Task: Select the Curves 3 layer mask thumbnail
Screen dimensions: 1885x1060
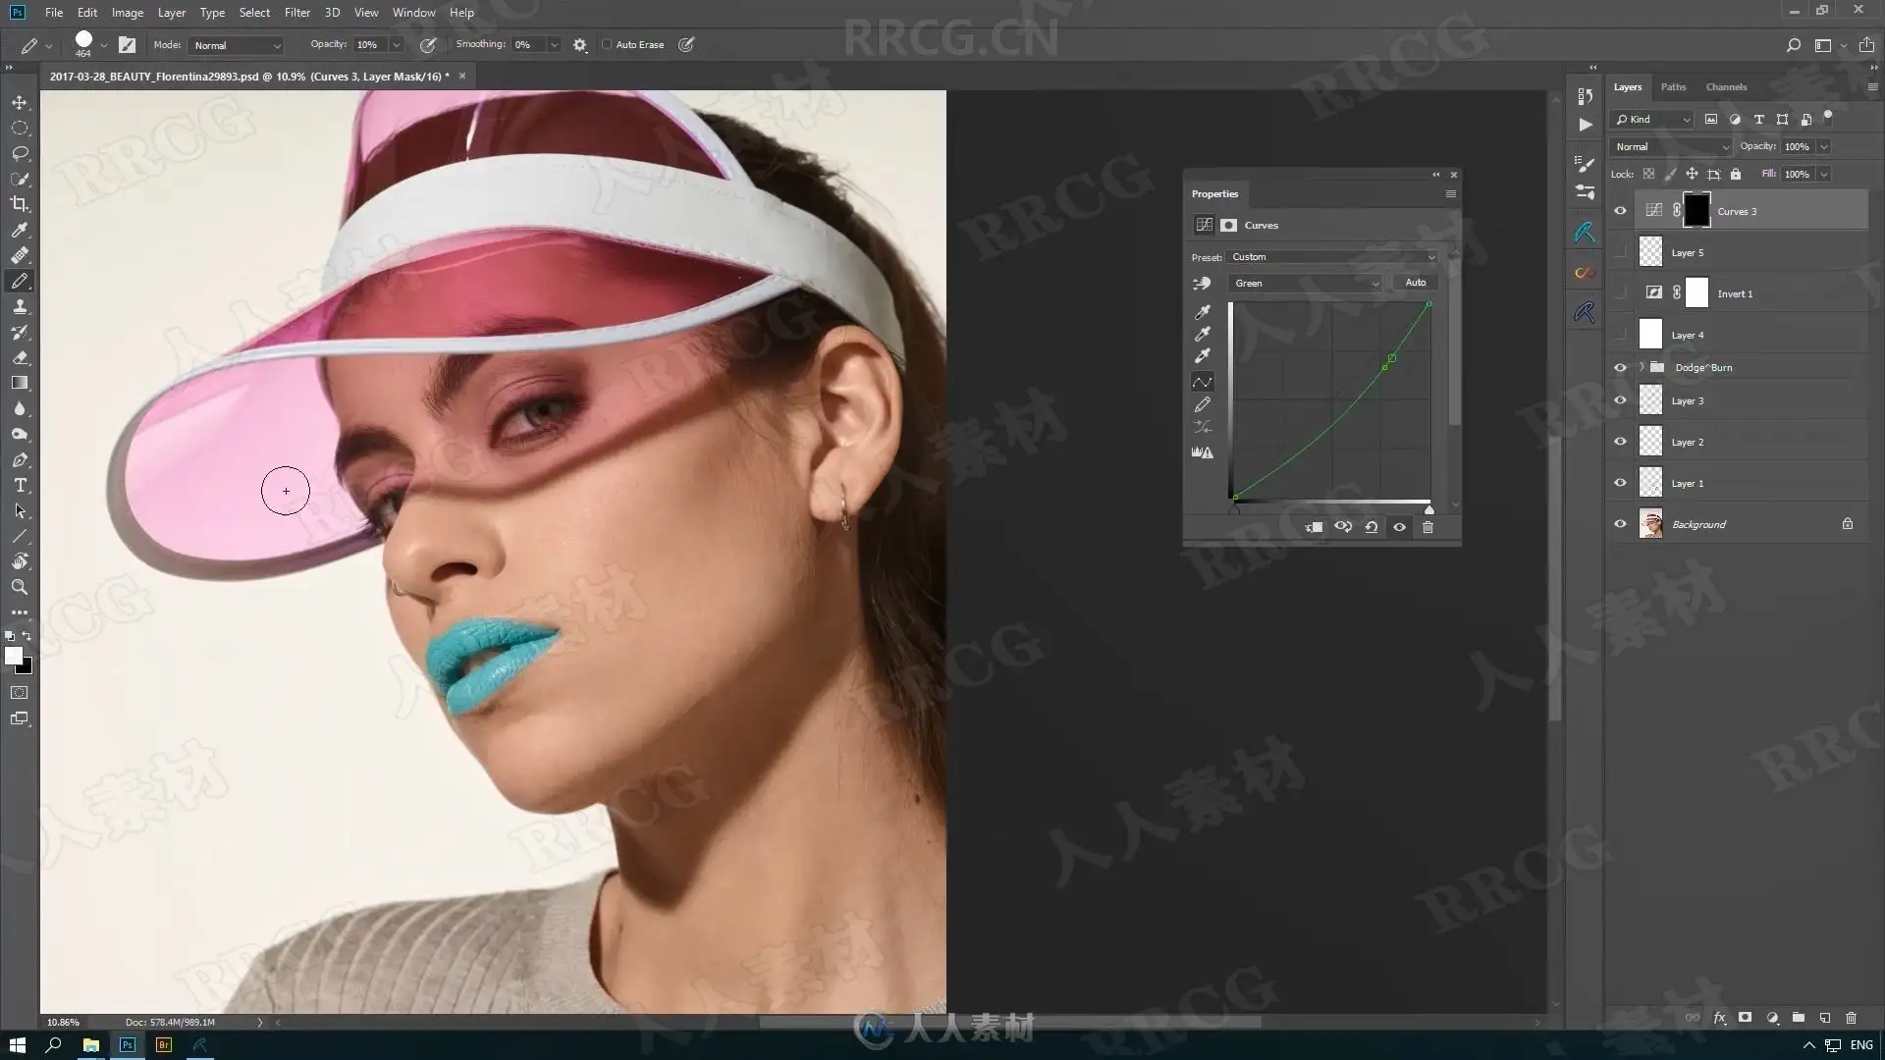Action: [1696, 211]
